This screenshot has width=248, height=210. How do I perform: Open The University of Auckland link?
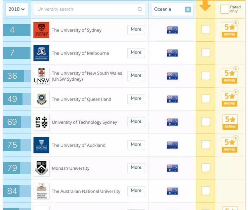click(x=78, y=145)
